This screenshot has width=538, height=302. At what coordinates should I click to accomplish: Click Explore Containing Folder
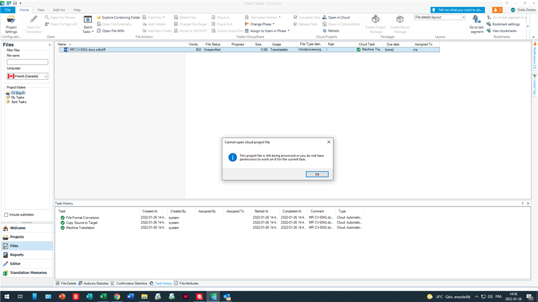pyautogui.click(x=118, y=17)
